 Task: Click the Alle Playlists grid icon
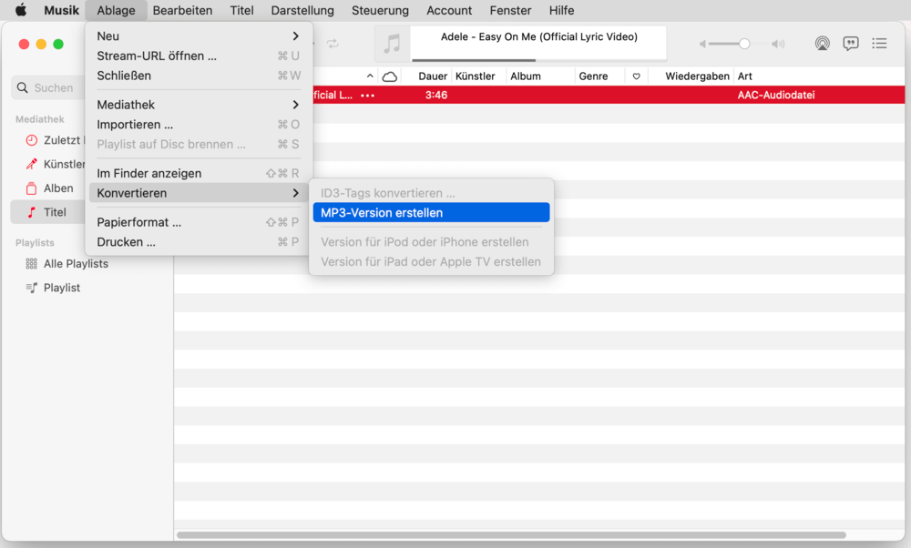pyautogui.click(x=31, y=264)
